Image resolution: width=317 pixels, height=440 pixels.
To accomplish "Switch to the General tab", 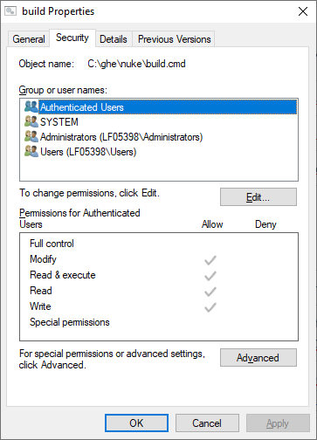I will point(29,39).
